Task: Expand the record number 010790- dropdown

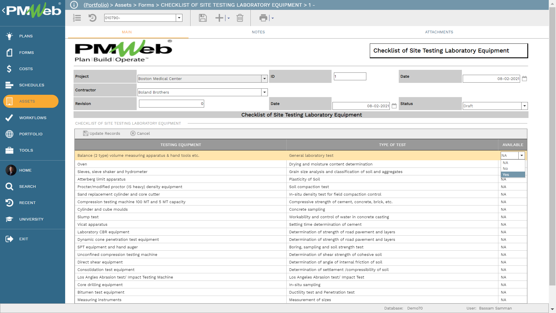Action: [179, 18]
